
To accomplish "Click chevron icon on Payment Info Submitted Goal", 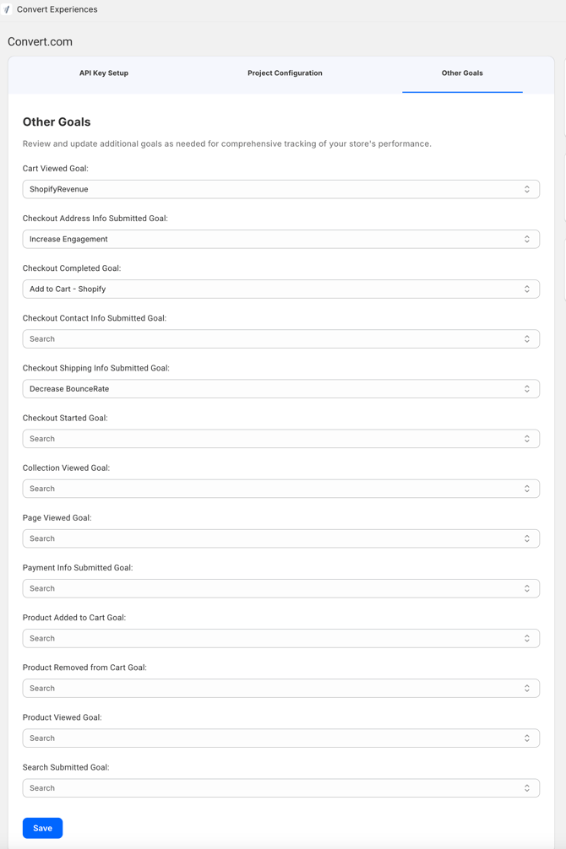I will [x=526, y=588].
